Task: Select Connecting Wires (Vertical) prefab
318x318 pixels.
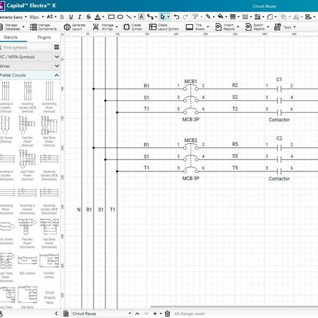Action: click(x=49, y=97)
